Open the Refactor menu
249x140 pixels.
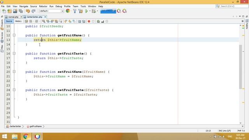click(43, 6)
